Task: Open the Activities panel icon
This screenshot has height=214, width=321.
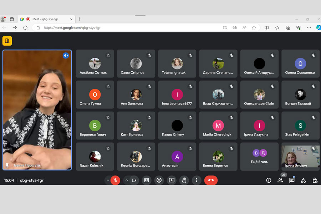Action: [x=304, y=180]
